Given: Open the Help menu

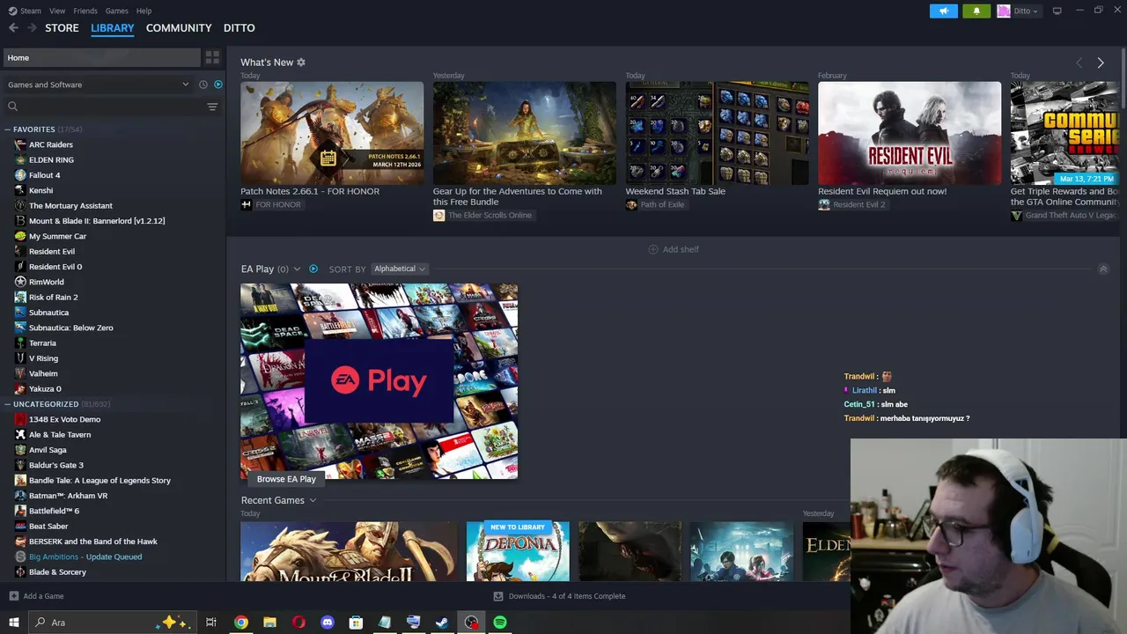Looking at the screenshot, I should [x=144, y=11].
